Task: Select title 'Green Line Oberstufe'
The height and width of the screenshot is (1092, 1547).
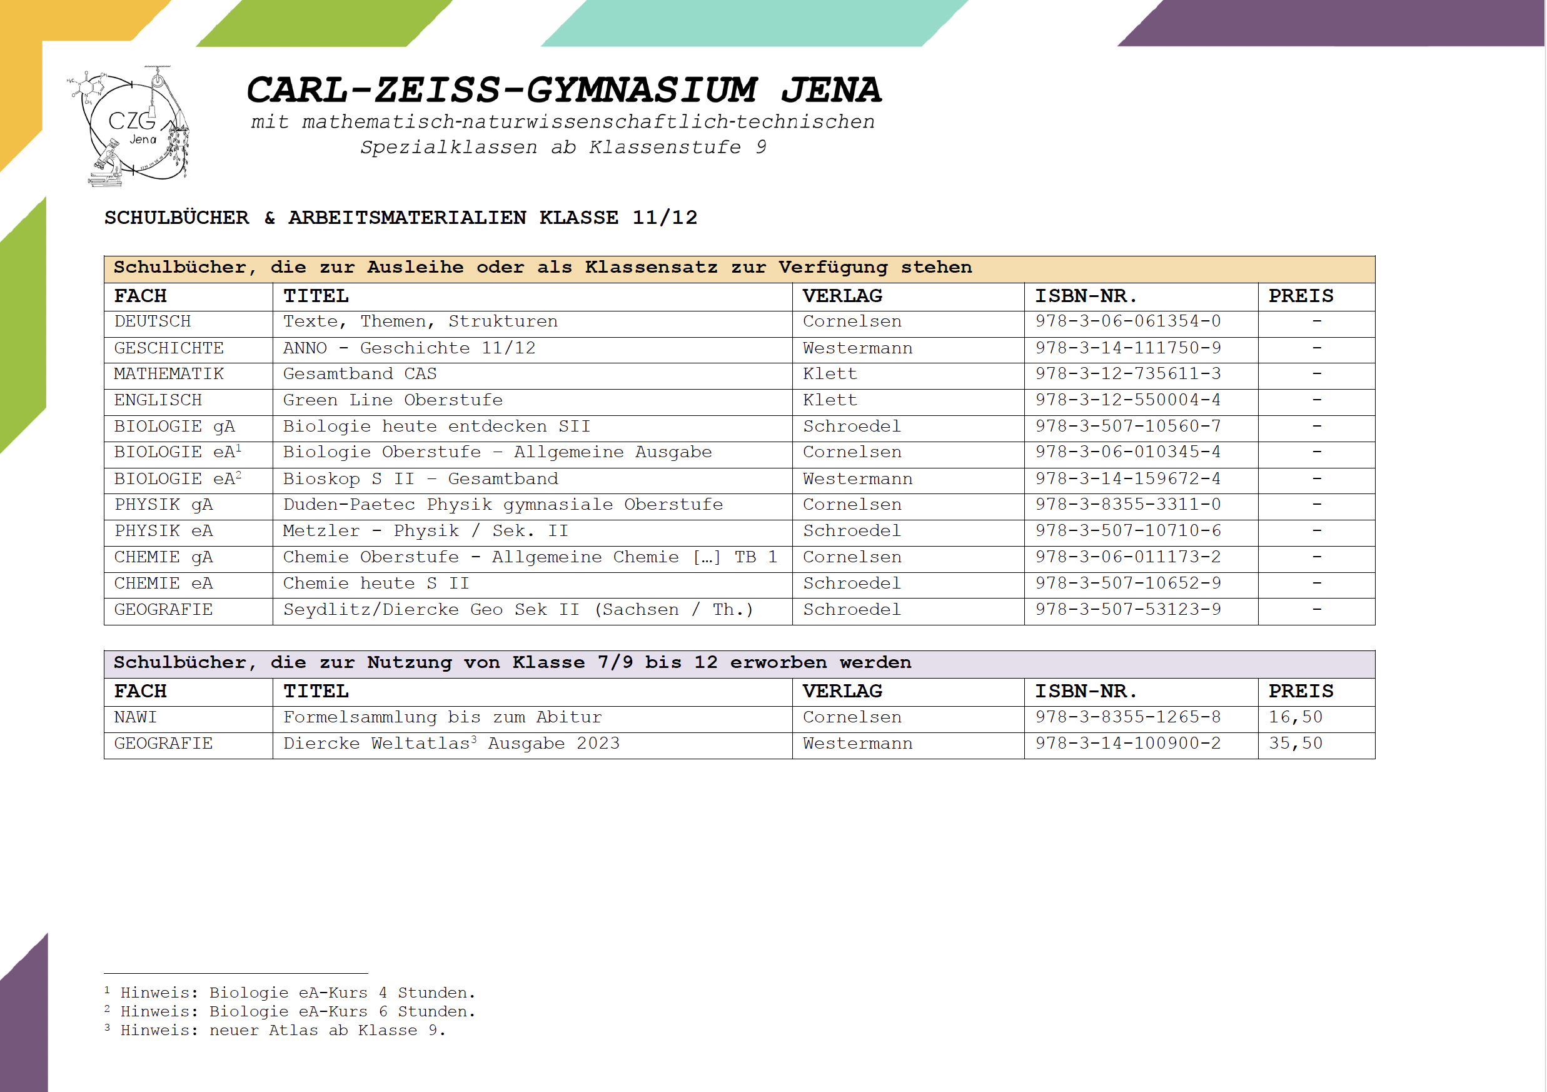Action: tap(393, 400)
